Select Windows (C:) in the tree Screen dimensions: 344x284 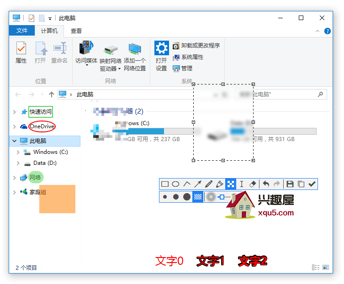pos(50,152)
